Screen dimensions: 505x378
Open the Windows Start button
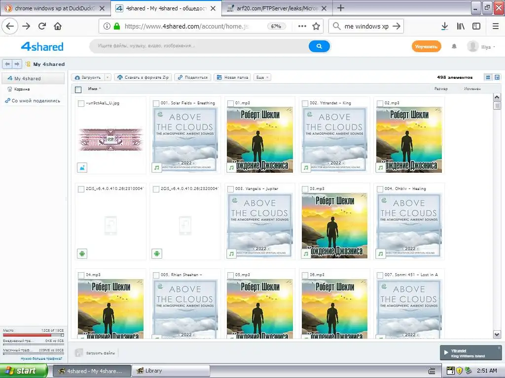pos(24,371)
